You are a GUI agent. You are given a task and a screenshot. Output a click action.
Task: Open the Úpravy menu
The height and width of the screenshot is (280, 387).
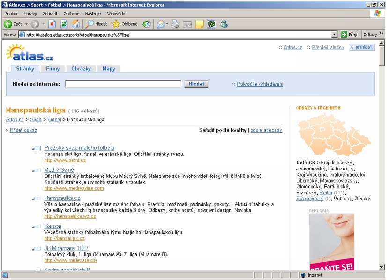pyautogui.click(x=30, y=13)
